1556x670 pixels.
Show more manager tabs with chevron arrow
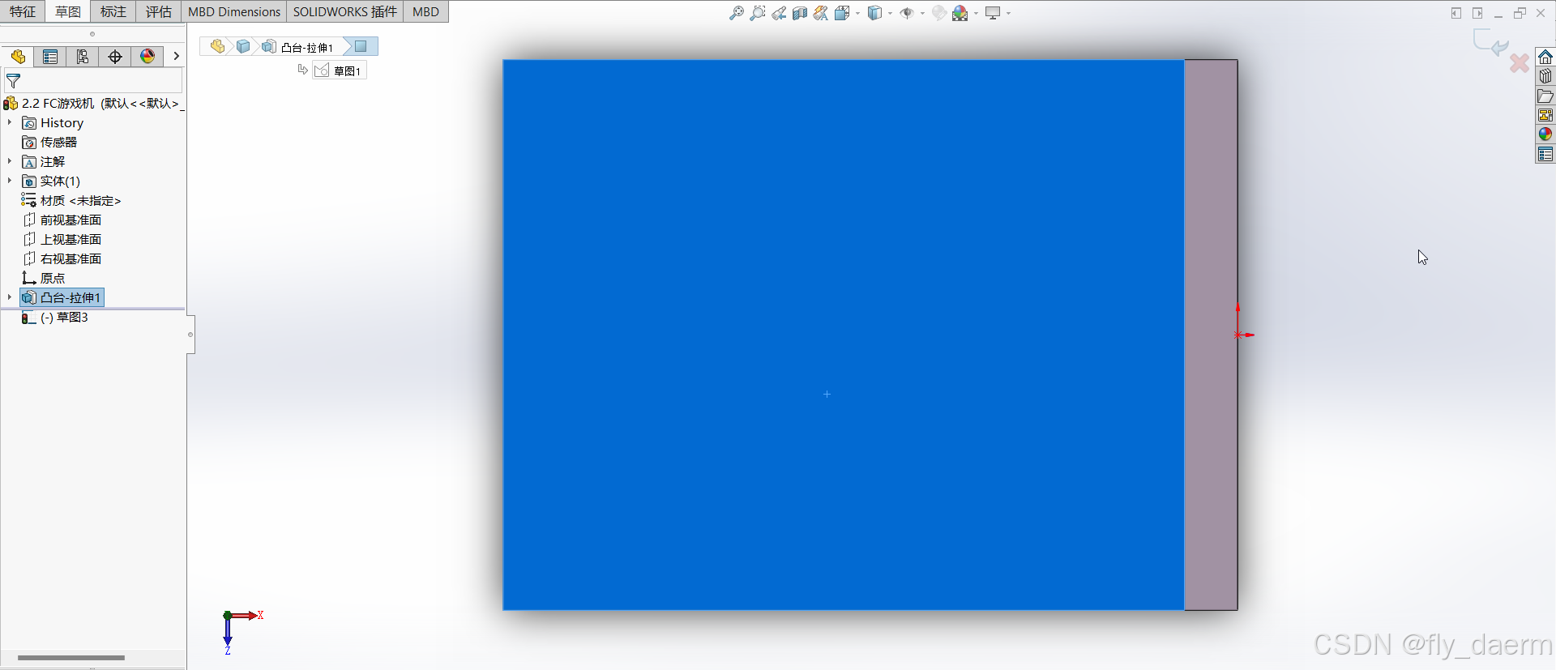pos(176,57)
